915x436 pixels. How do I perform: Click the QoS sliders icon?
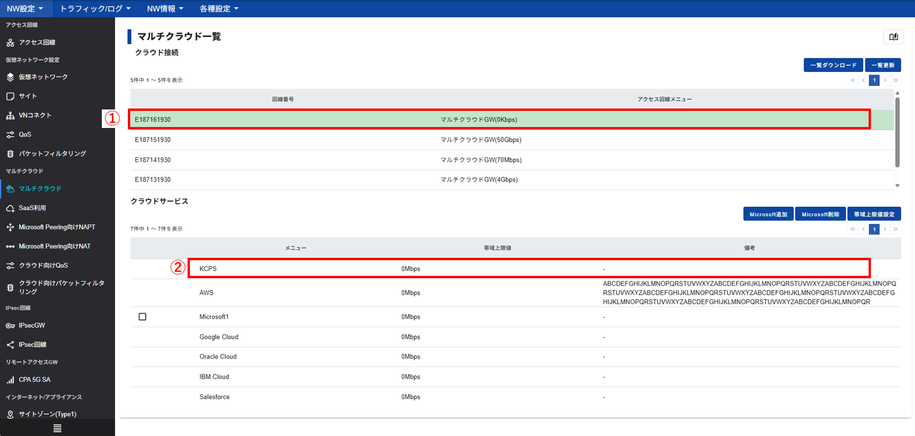click(x=10, y=135)
